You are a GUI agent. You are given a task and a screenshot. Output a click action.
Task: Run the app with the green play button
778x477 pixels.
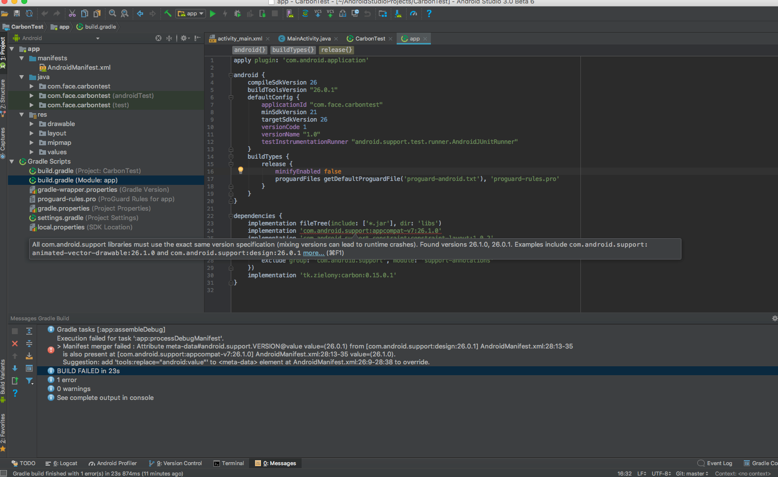212,14
